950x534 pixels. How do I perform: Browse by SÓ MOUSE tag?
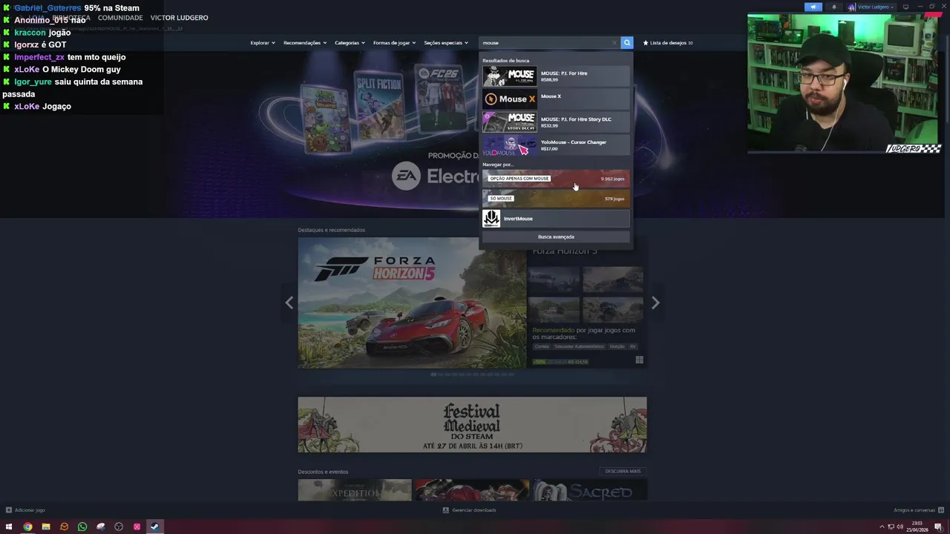click(x=556, y=199)
